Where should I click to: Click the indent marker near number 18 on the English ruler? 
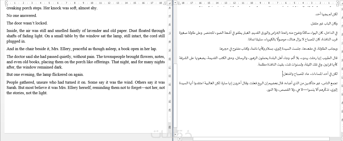(x=165, y=4)
